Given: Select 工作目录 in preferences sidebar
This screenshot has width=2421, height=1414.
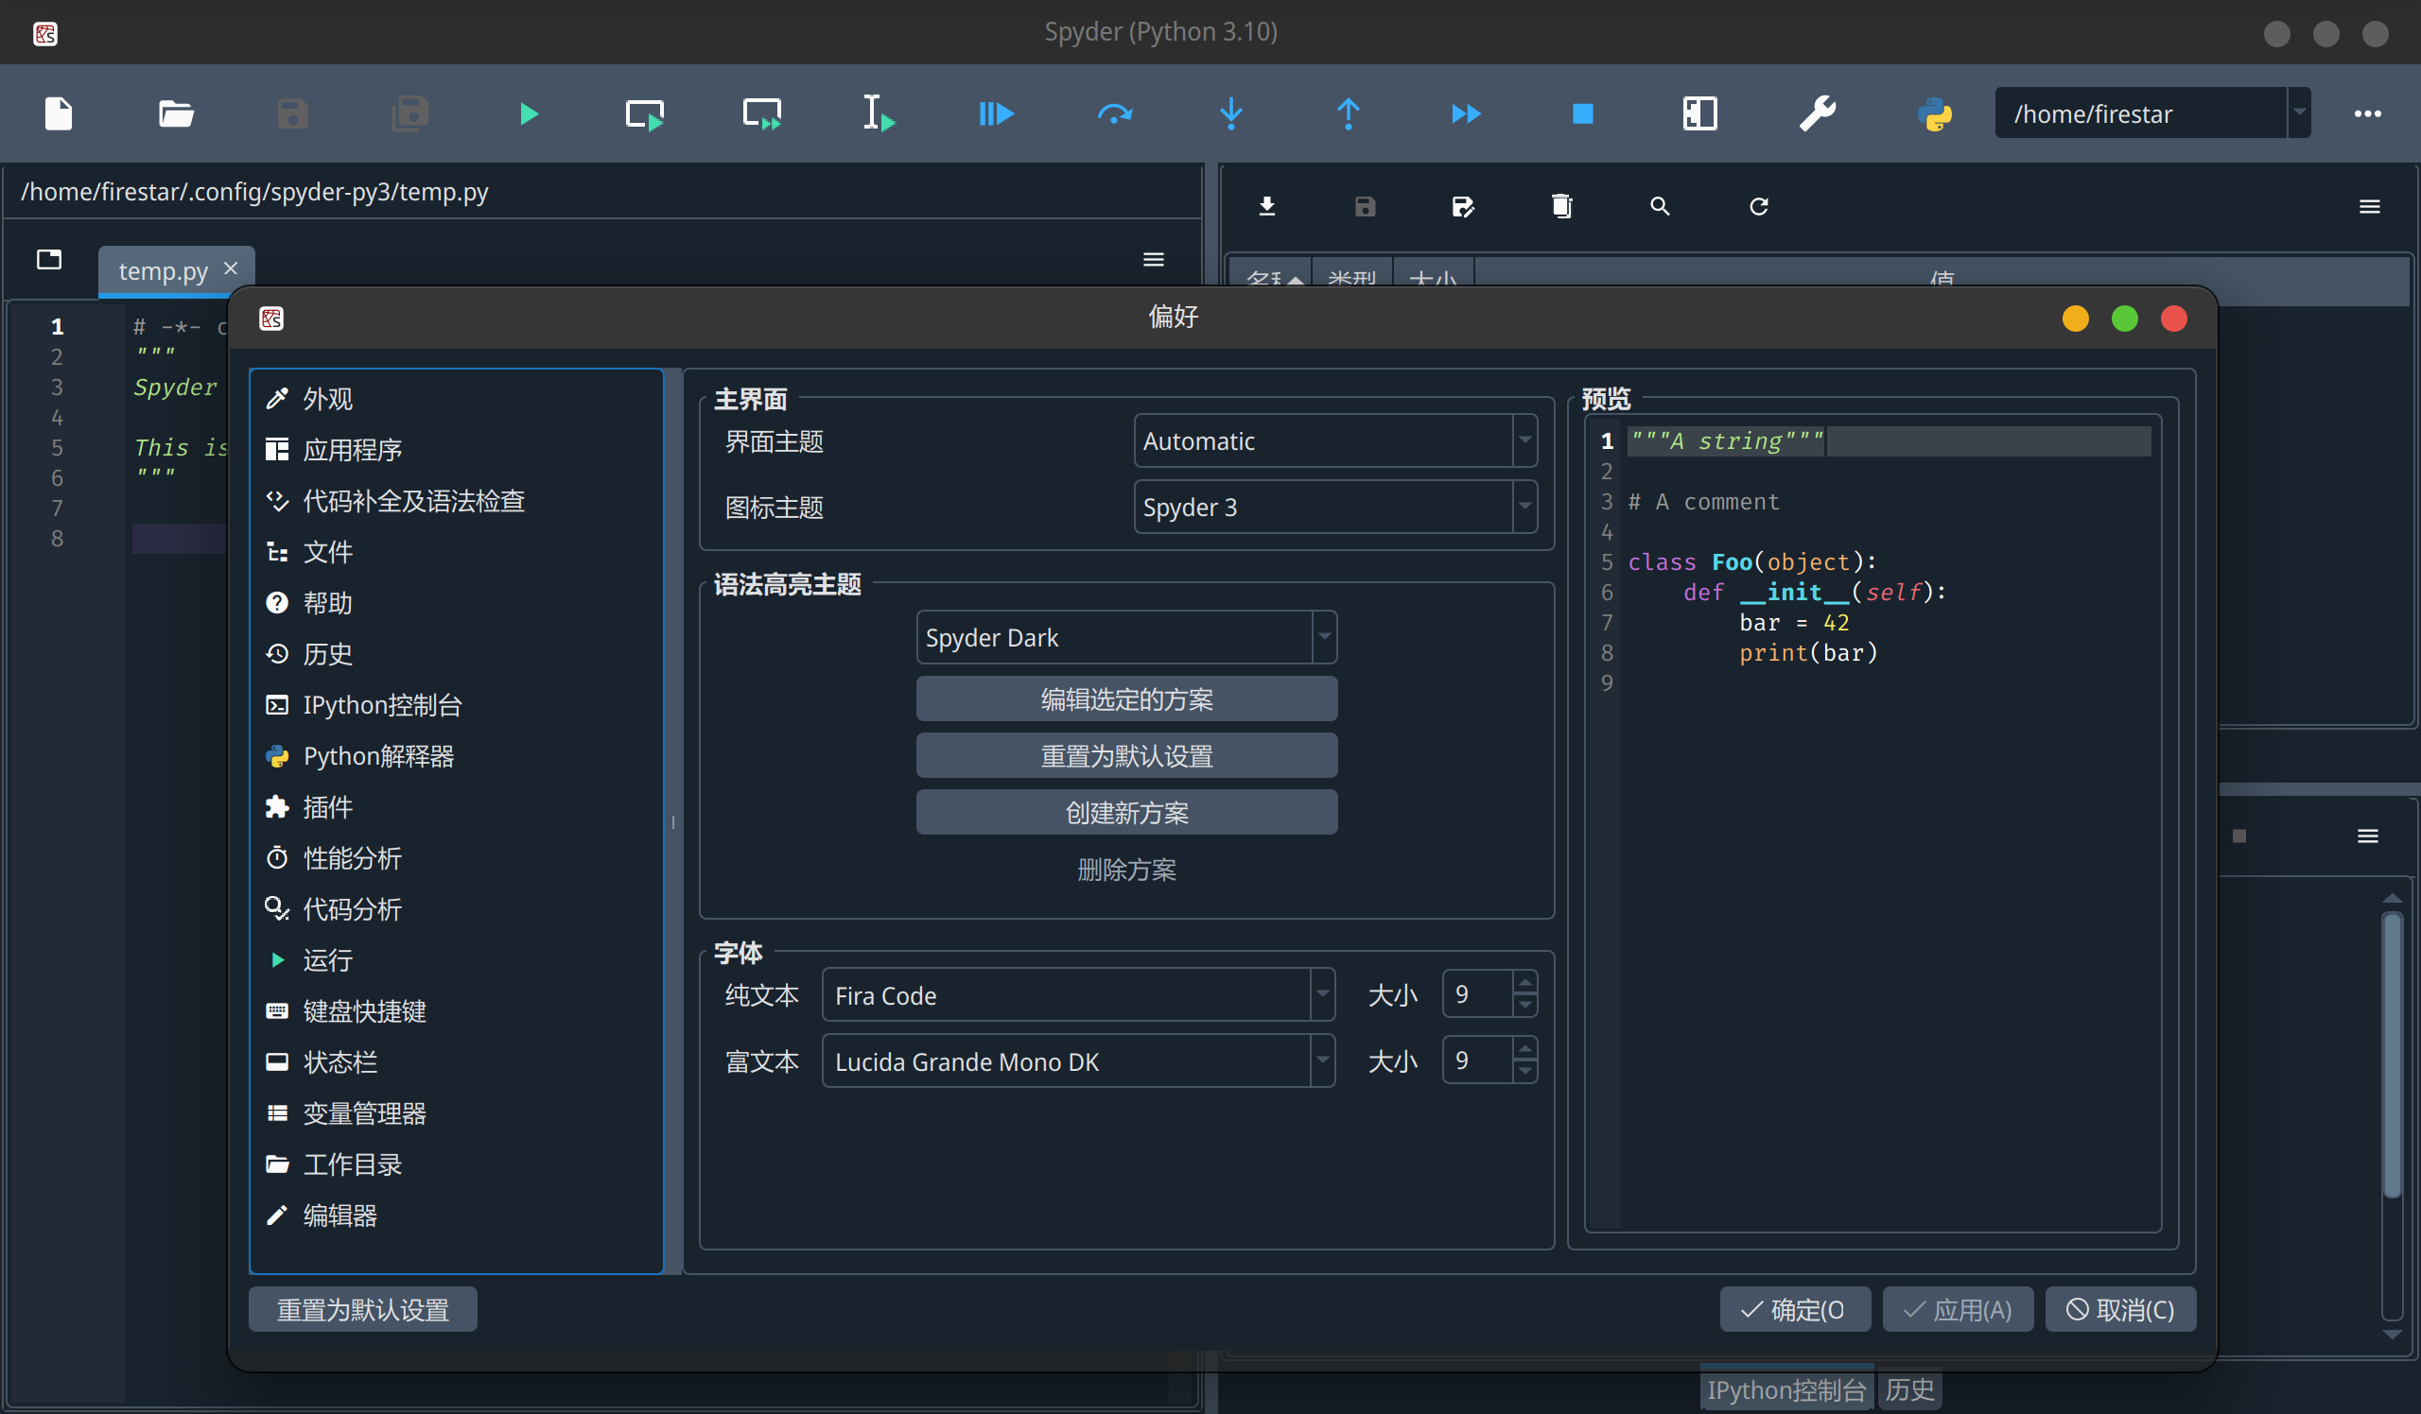Looking at the screenshot, I should click(456, 1164).
